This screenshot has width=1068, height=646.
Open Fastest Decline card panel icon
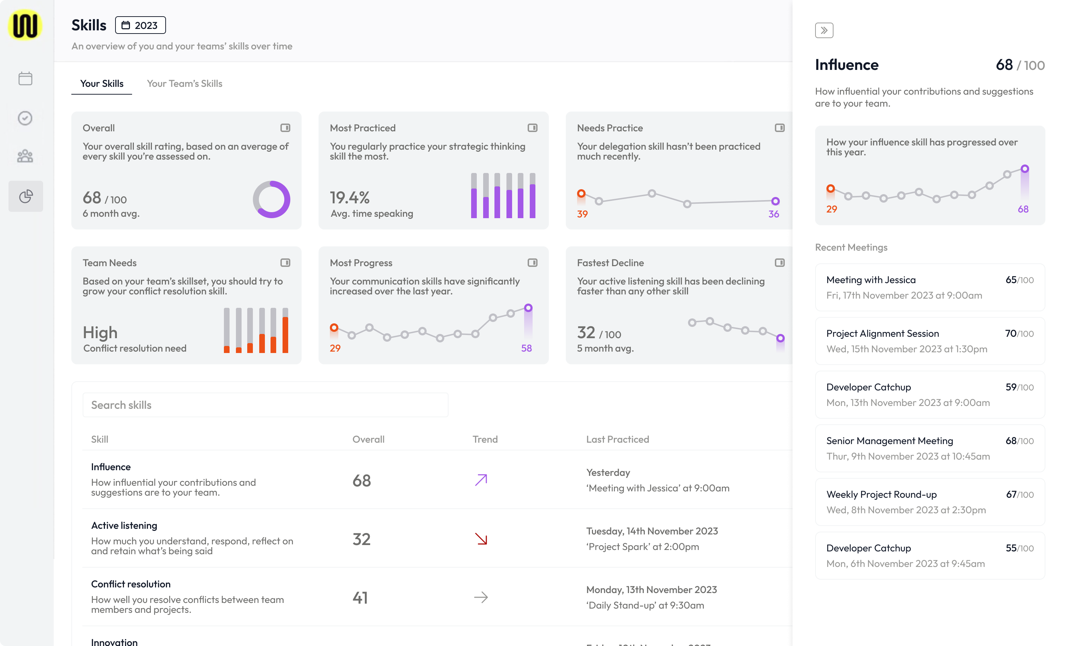click(779, 263)
